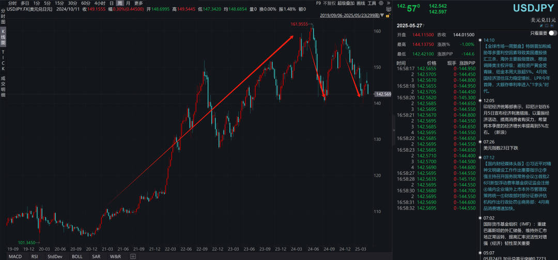Screen dimensions: 558x260
Task: Click the 昨收 value 144.01500
Action: (463, 35)
